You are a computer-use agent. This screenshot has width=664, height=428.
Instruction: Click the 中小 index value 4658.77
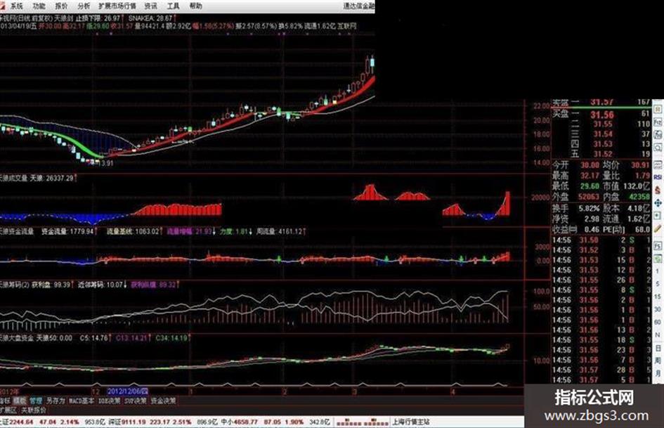[245, 422]
